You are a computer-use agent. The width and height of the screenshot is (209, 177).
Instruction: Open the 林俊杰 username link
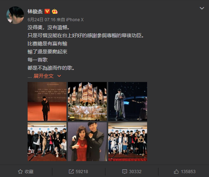35,11
